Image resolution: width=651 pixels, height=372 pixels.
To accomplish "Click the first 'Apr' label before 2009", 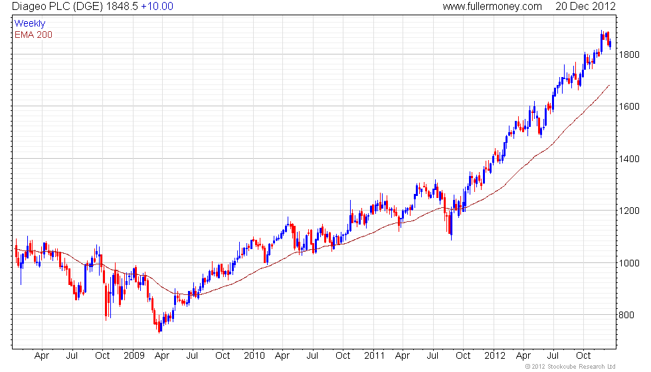I will pyautogui.click(x=41, y=356).
